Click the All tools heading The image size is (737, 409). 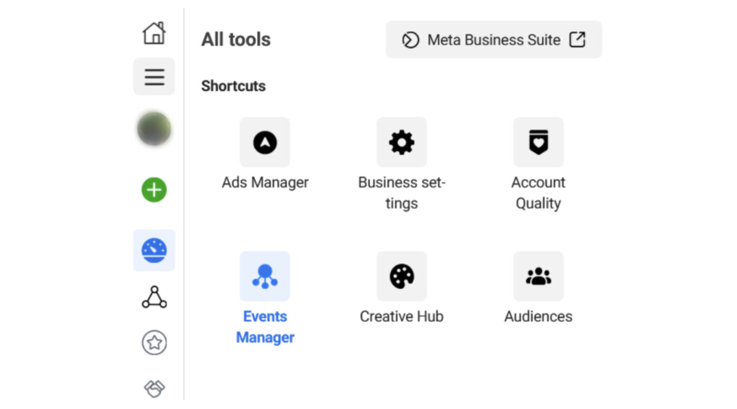pyautogui.click(x=236, y=39)
